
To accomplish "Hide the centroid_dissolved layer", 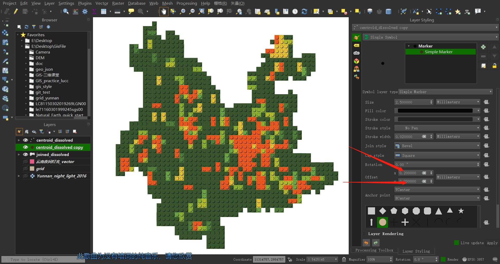I will pos(26,140).
